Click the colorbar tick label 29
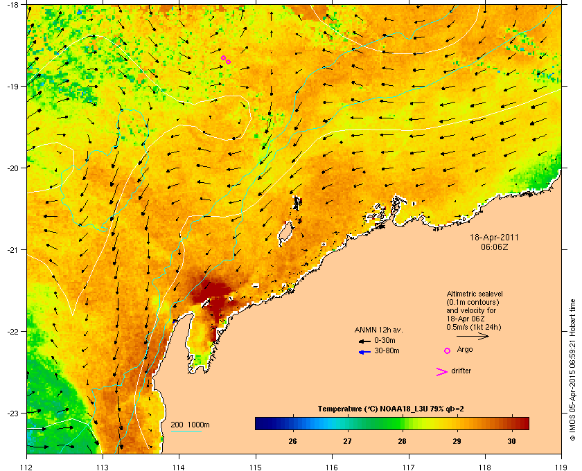 coord(457,441)
